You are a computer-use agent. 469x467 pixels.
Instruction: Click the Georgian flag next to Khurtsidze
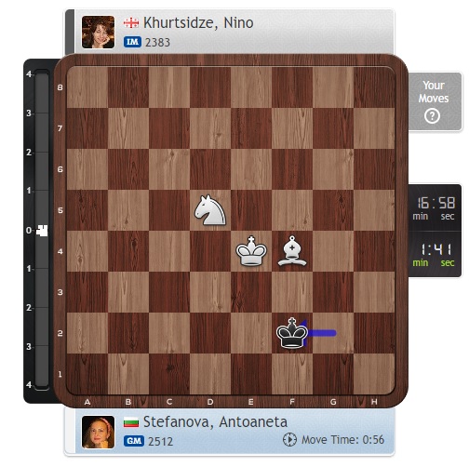tap(131, 23)
